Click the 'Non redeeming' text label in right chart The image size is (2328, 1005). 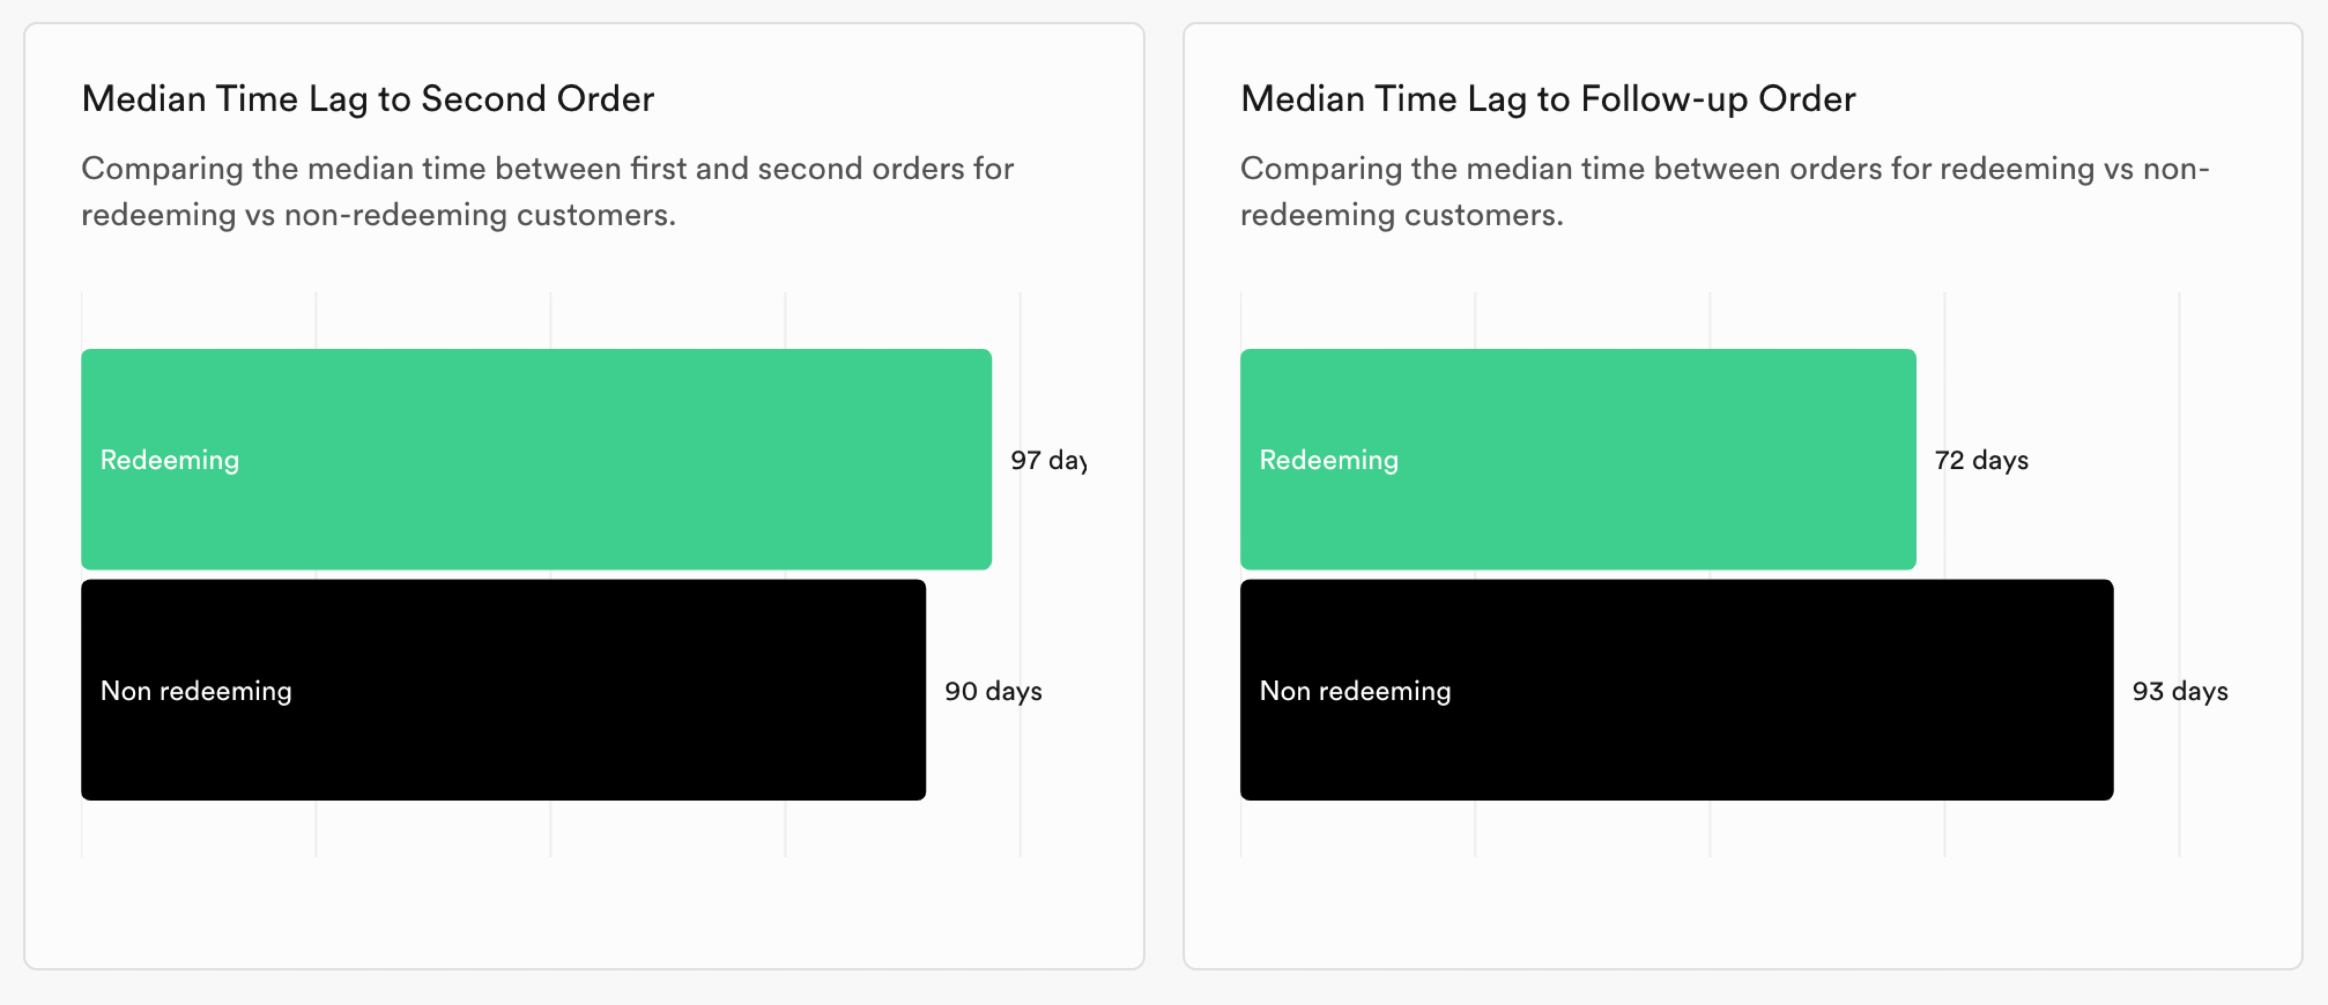pyautogui.click(x=1355, y=691)
